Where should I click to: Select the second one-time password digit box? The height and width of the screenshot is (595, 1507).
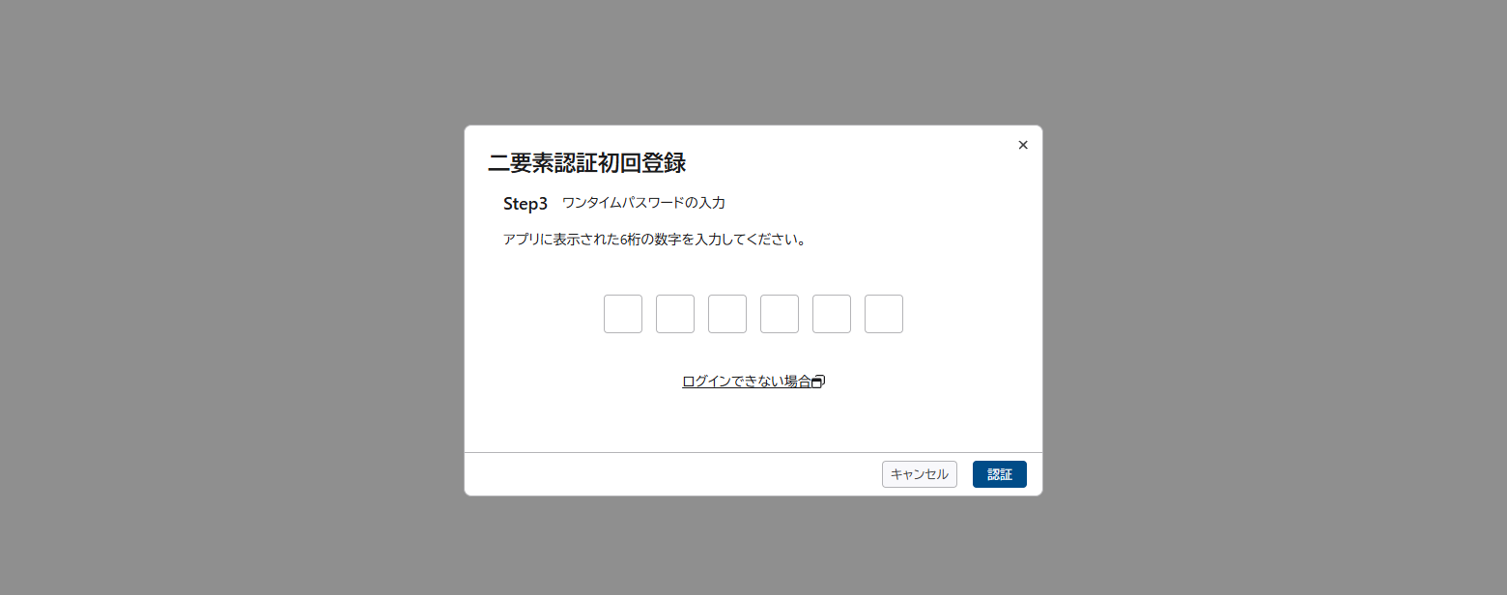coord(675,314)
